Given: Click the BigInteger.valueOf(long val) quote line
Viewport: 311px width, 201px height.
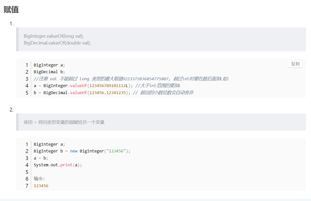Looking at the screenshot, I should click(54, 36).
